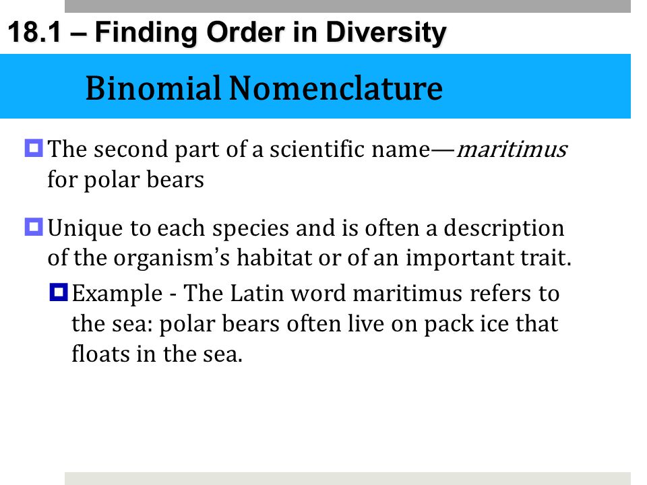Viewport: 647px width, 485px height.
Task: Click the 'Binomial Nomenclature' title text
Action: [264, 88]
